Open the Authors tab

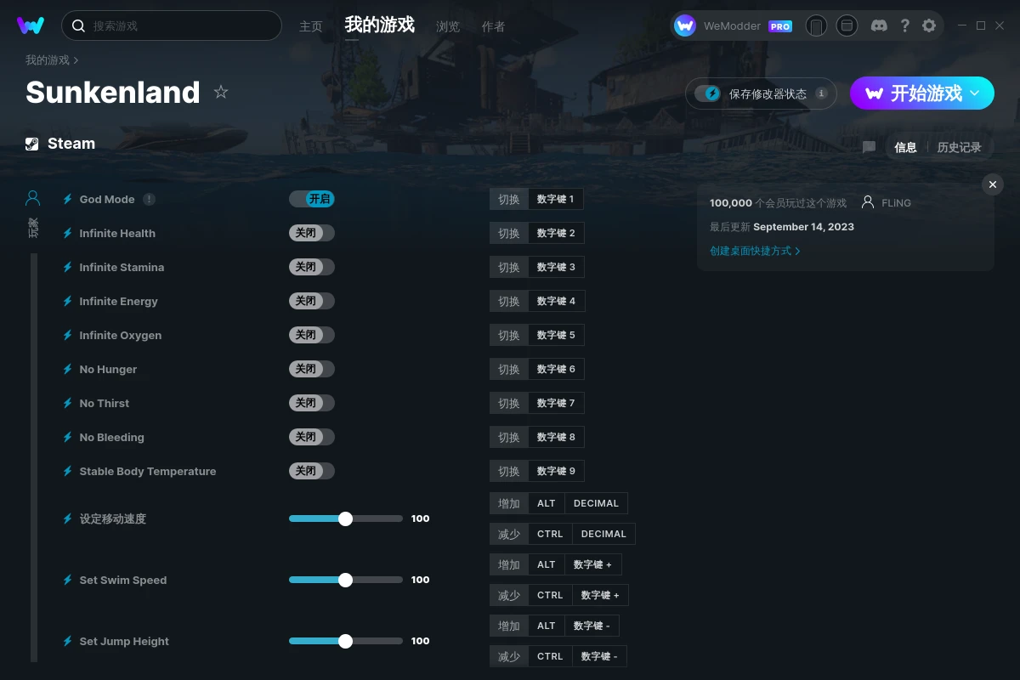(493, 26)
